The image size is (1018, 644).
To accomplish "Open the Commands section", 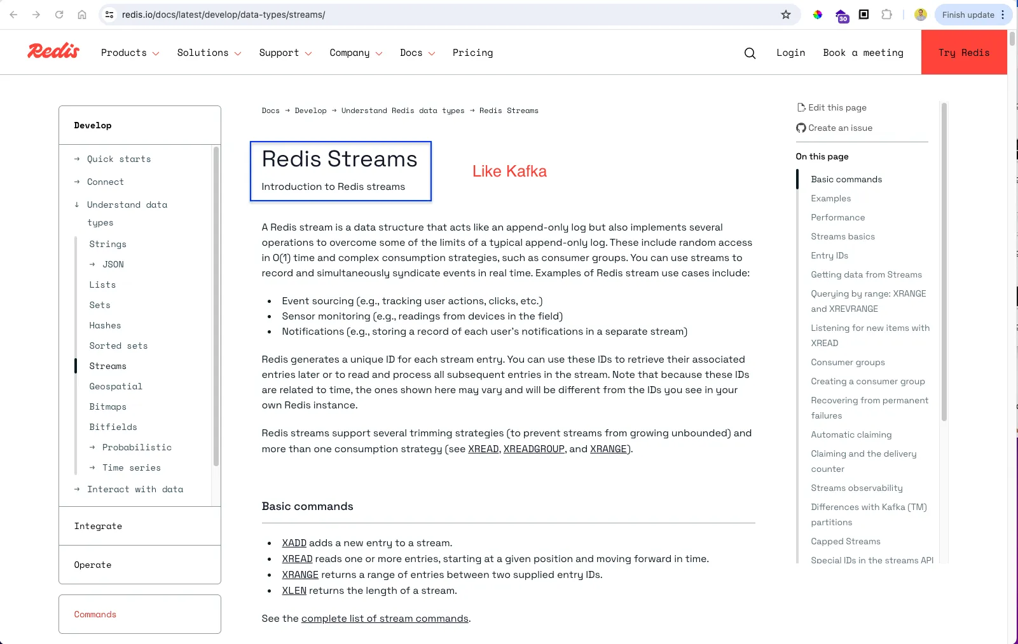I will (x=140, y=614).
